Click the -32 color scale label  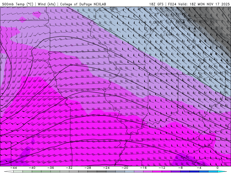click(x=69, y=168)
